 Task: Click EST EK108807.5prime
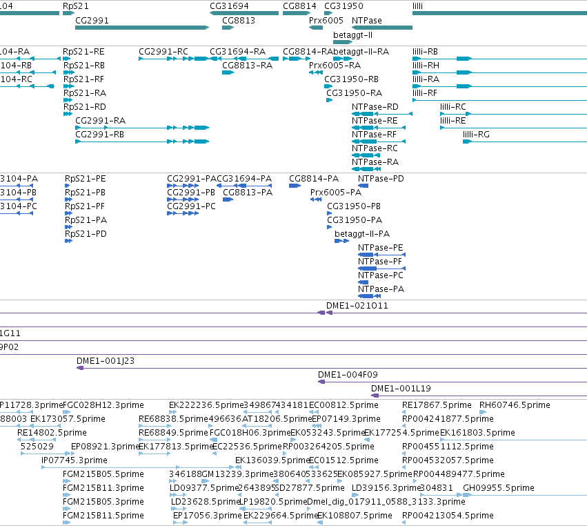[x=355, y=516]
